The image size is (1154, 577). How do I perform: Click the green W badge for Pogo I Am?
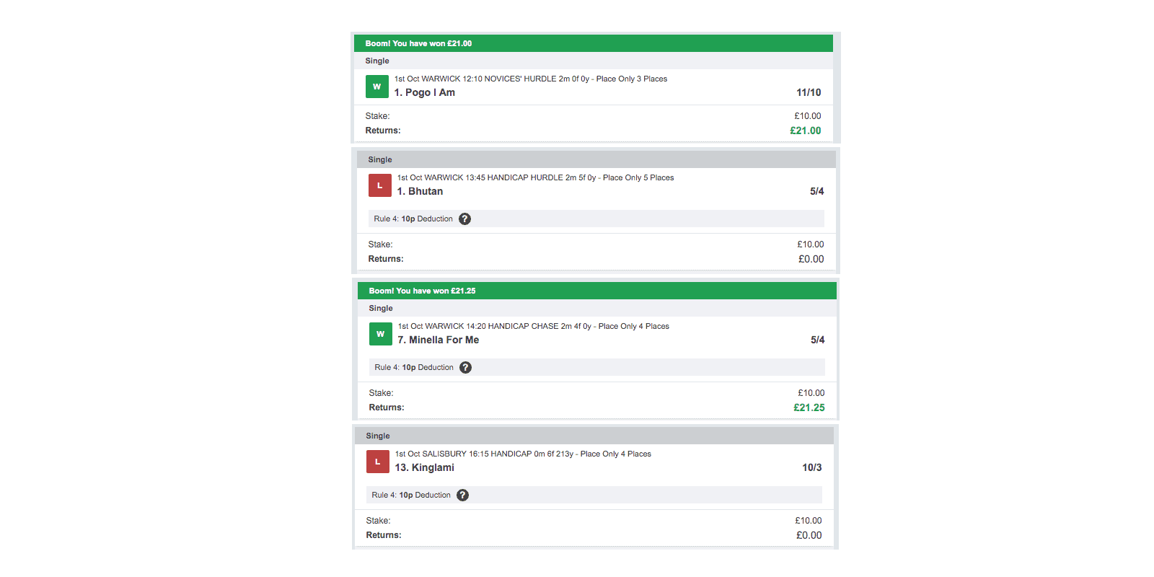click(376, 87)
